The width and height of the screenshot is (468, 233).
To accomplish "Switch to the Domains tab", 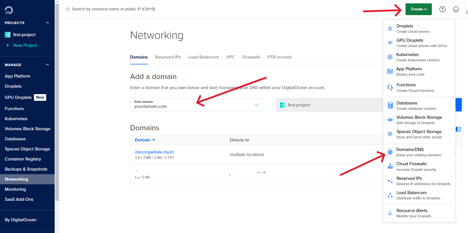I will [139, 57].
